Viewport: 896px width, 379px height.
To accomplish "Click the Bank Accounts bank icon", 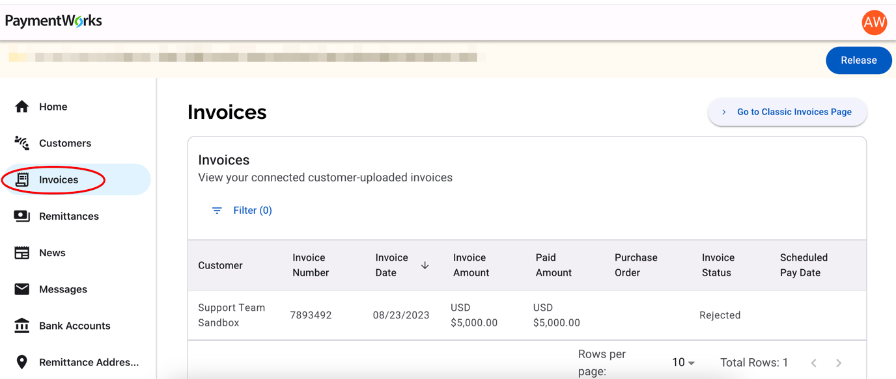I will click(21, 325).
